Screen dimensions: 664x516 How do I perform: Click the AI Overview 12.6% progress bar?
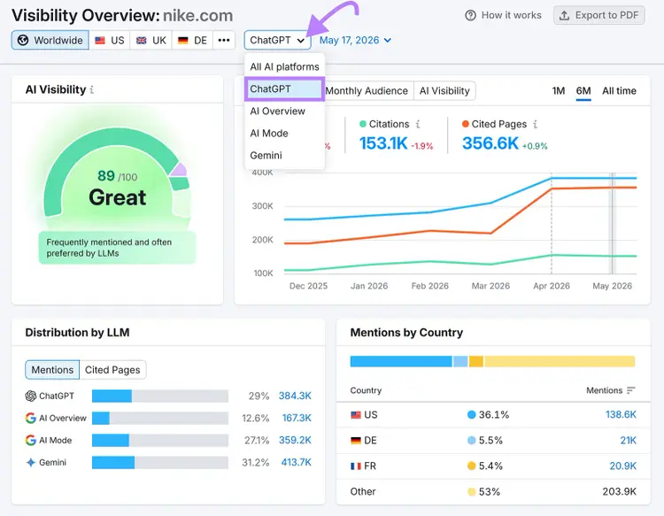(160, 419)
